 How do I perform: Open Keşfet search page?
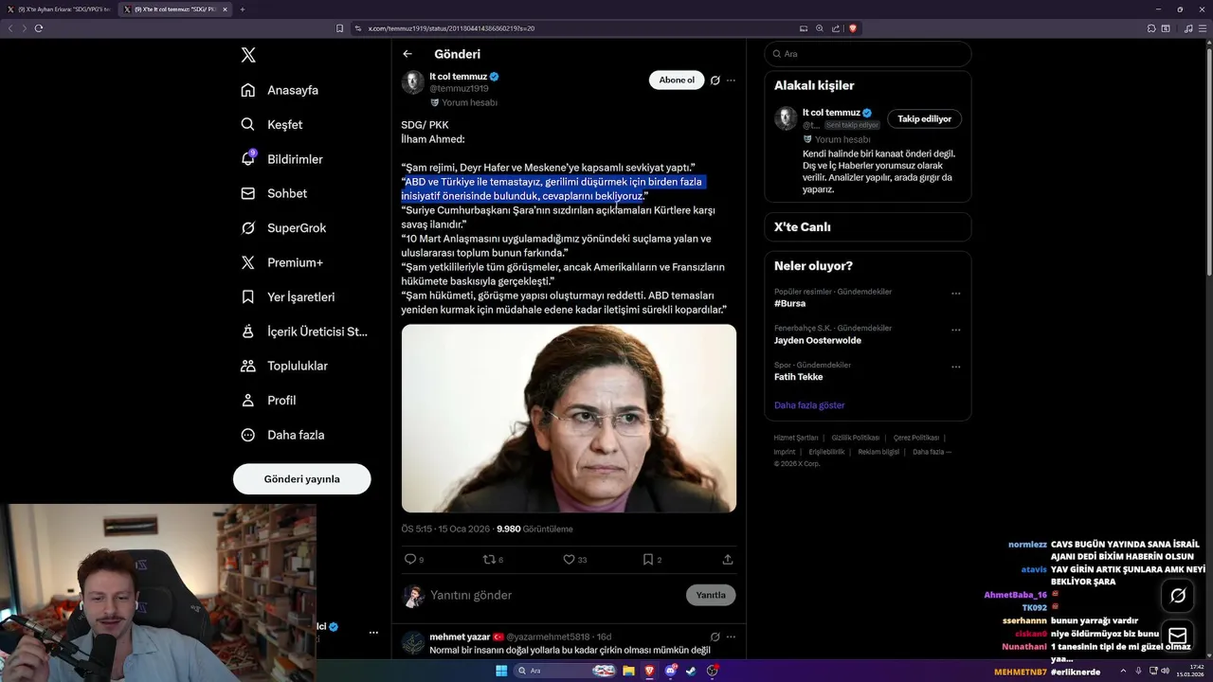pyautogui.click(x=272, y=124)
